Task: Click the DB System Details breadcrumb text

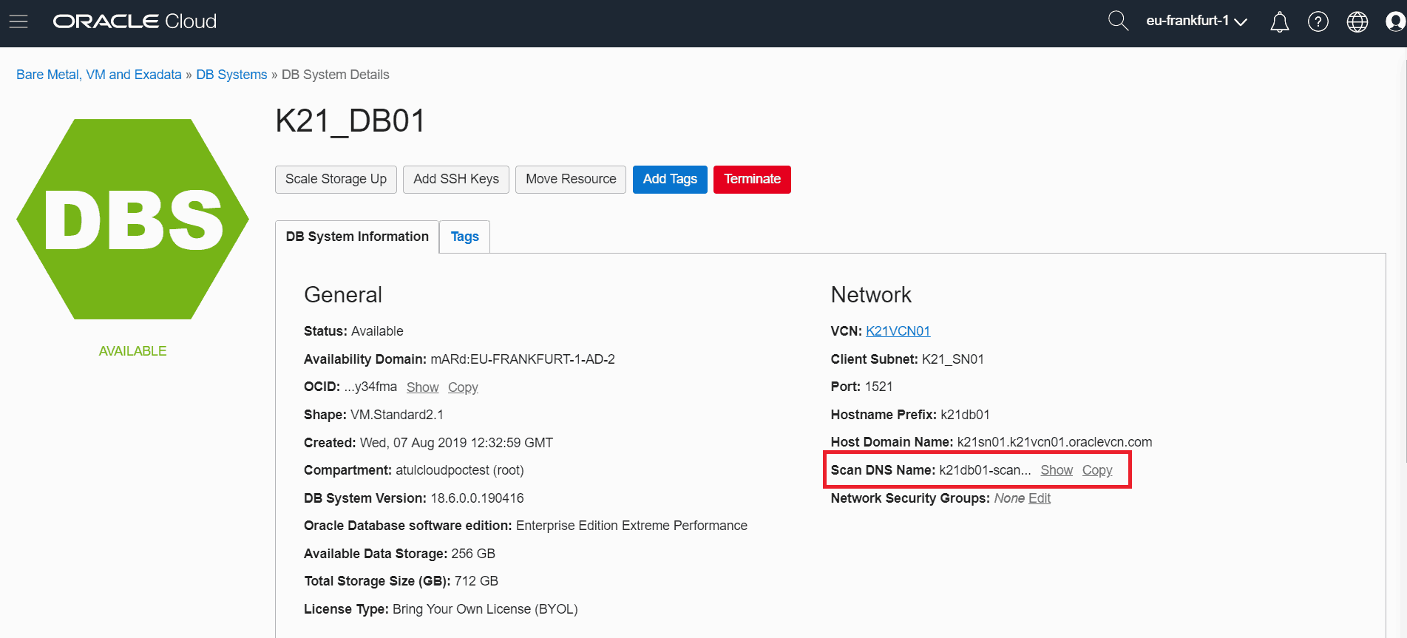Action: pyautogui.click(x=335, y=75)
